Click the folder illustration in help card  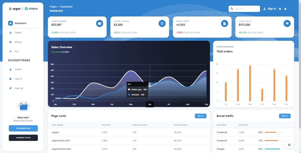23,106
